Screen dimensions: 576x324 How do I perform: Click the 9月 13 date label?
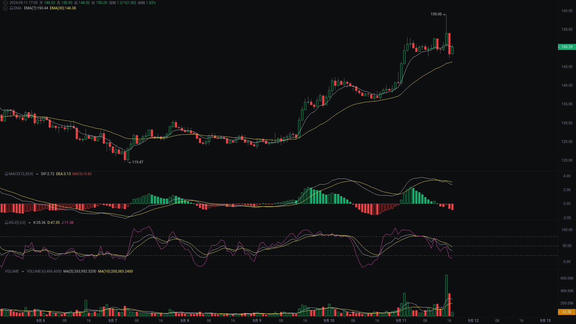[545, 321]
